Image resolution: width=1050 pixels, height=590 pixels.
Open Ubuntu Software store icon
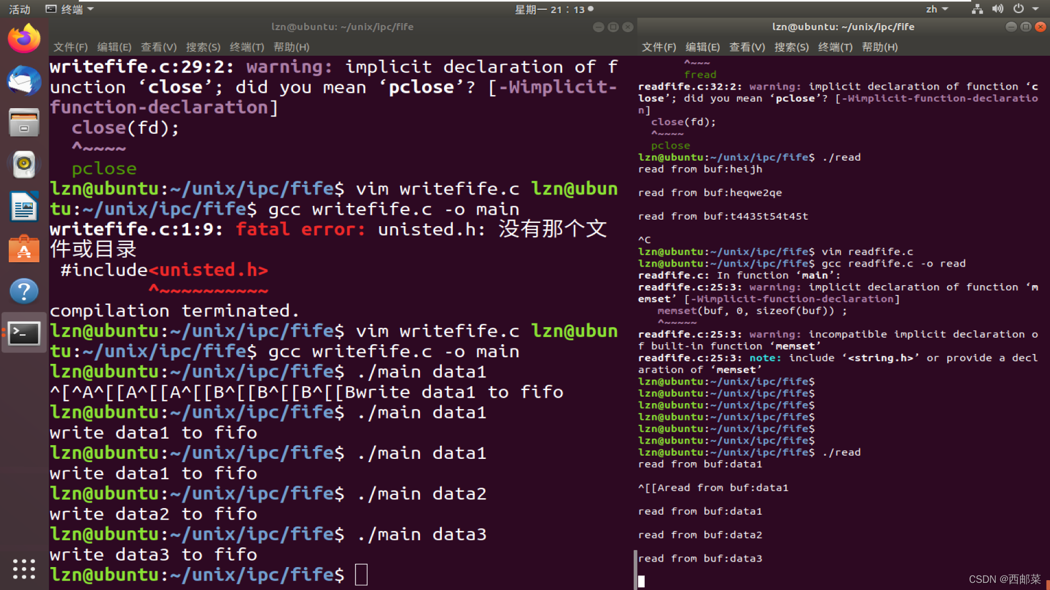24,249
